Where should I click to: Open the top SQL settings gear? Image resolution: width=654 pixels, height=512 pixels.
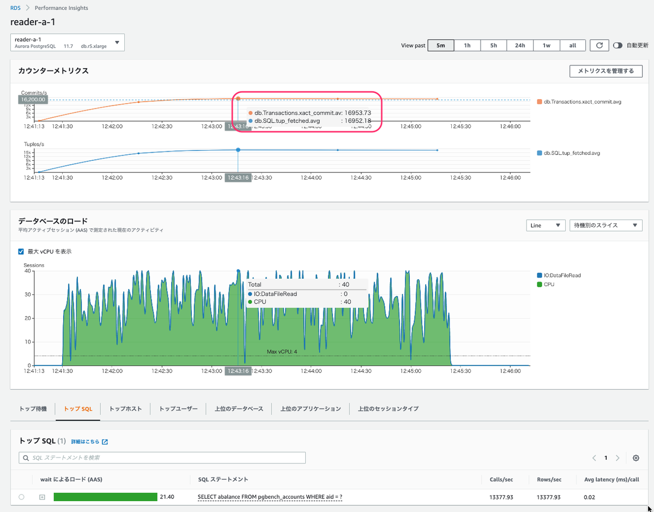pyautogui.click(x=635, y=458)
